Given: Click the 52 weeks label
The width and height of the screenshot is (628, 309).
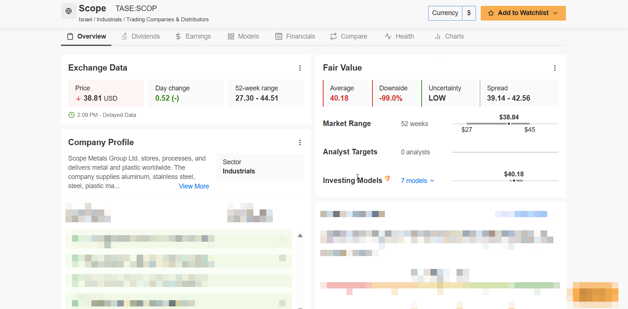Looking at the screenshot, I should (x=415, y=124).
